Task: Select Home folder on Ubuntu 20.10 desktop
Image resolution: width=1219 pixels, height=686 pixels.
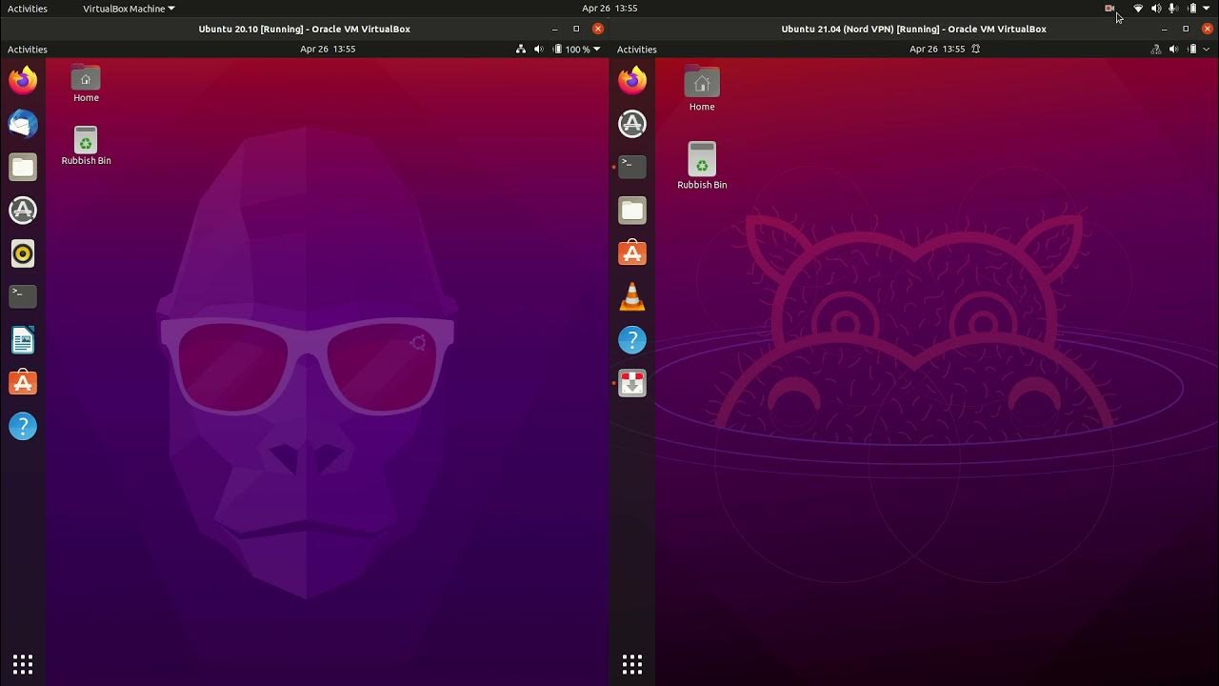Action: (x=86, y=84)
